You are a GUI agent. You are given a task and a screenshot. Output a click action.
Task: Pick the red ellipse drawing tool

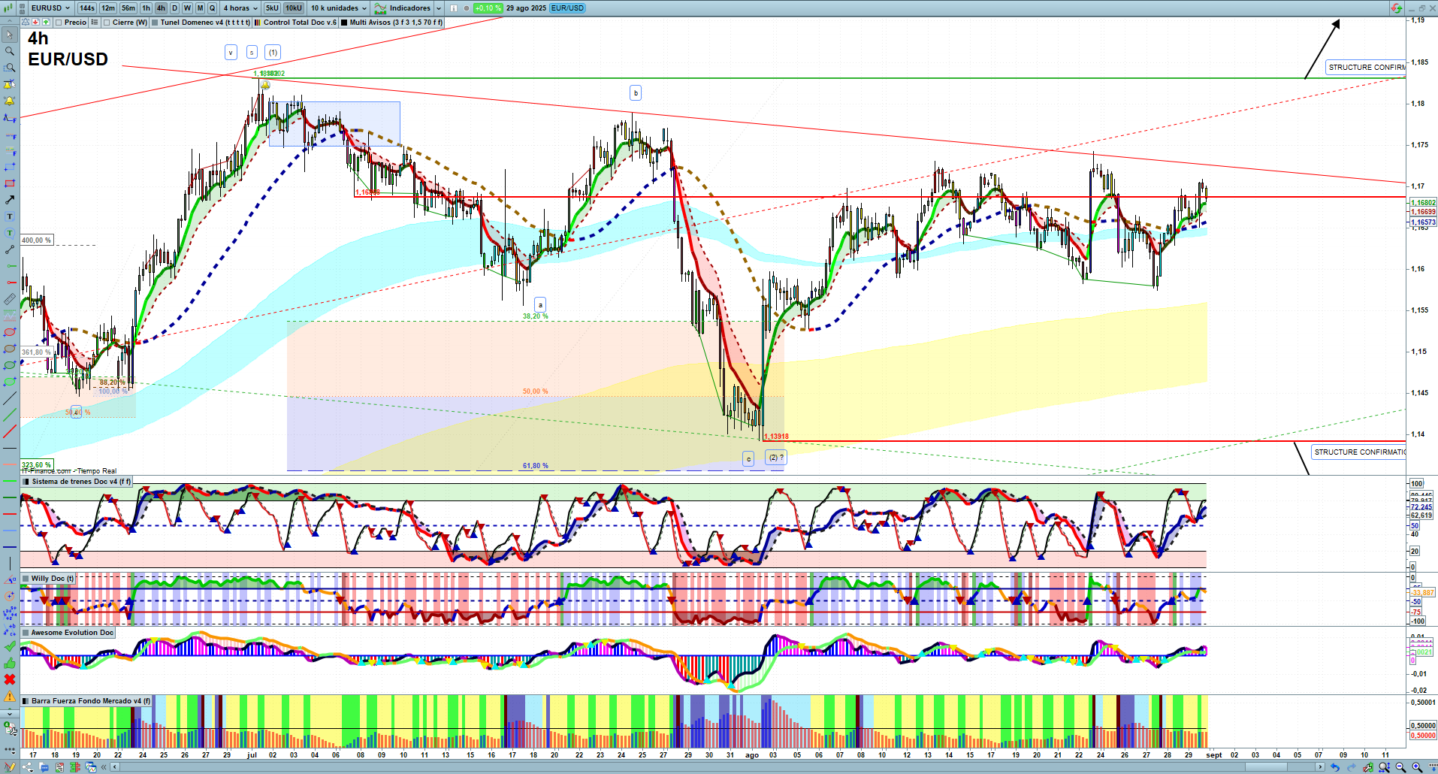(10, 332)
